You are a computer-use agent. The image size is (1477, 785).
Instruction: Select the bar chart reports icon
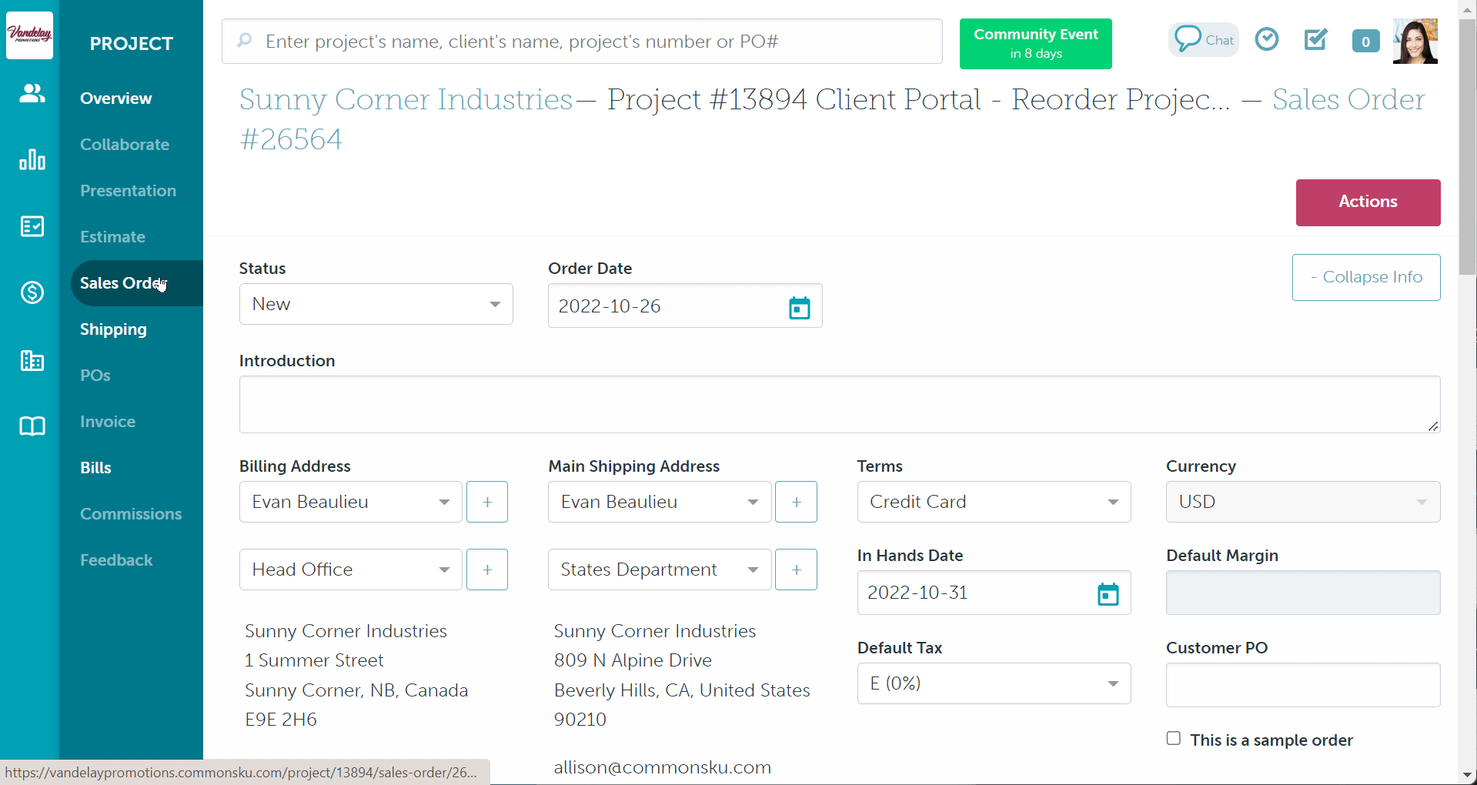point(31,159)
